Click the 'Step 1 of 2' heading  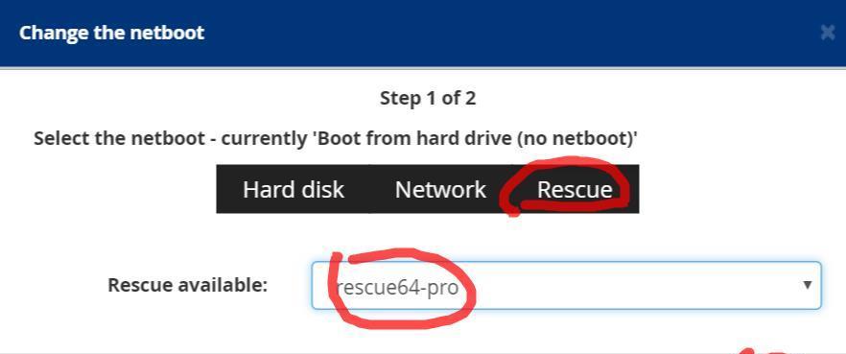tap(428, 98)
